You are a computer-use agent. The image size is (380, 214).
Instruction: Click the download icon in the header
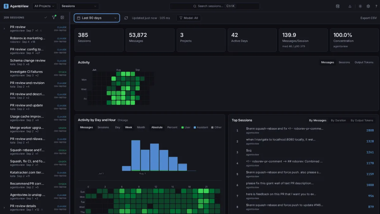pos(350,6)
